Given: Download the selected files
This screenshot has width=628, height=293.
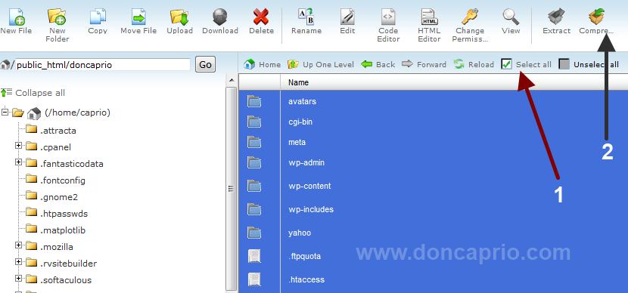Looking at the screenshot, I should coord(220,22).
